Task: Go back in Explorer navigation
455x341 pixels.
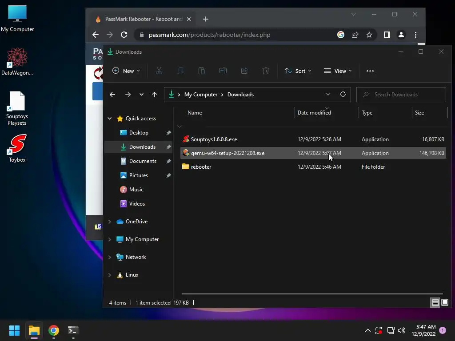Action: pyautogui.click(x=112, y=95)
